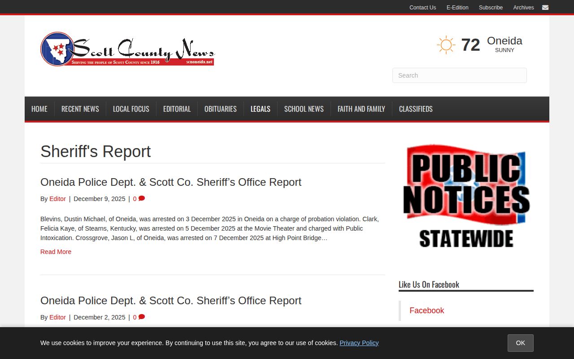Open the Privacy Policy link
The image size is (574, 359).
pos(359,343)
